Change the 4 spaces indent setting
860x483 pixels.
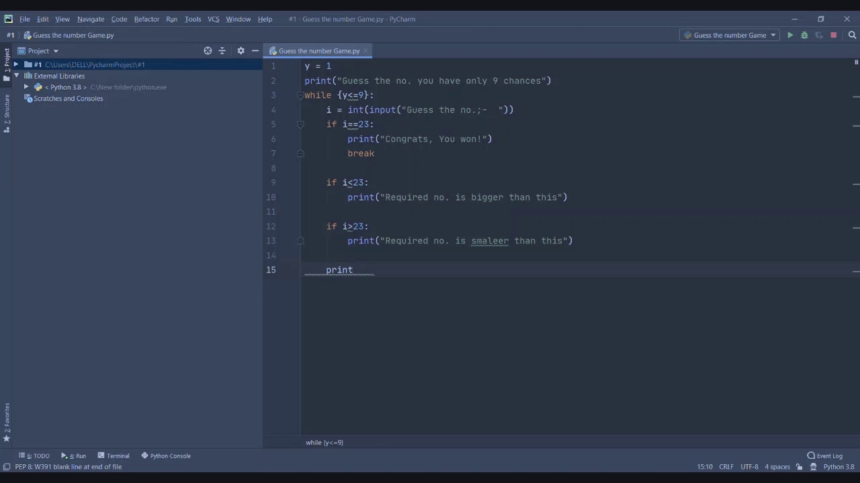(x=777, y=466)
